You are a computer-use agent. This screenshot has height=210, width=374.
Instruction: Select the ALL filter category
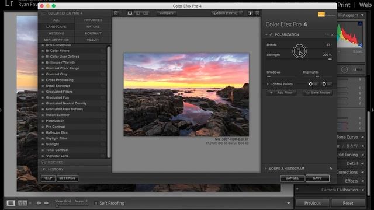coord(56,20)
